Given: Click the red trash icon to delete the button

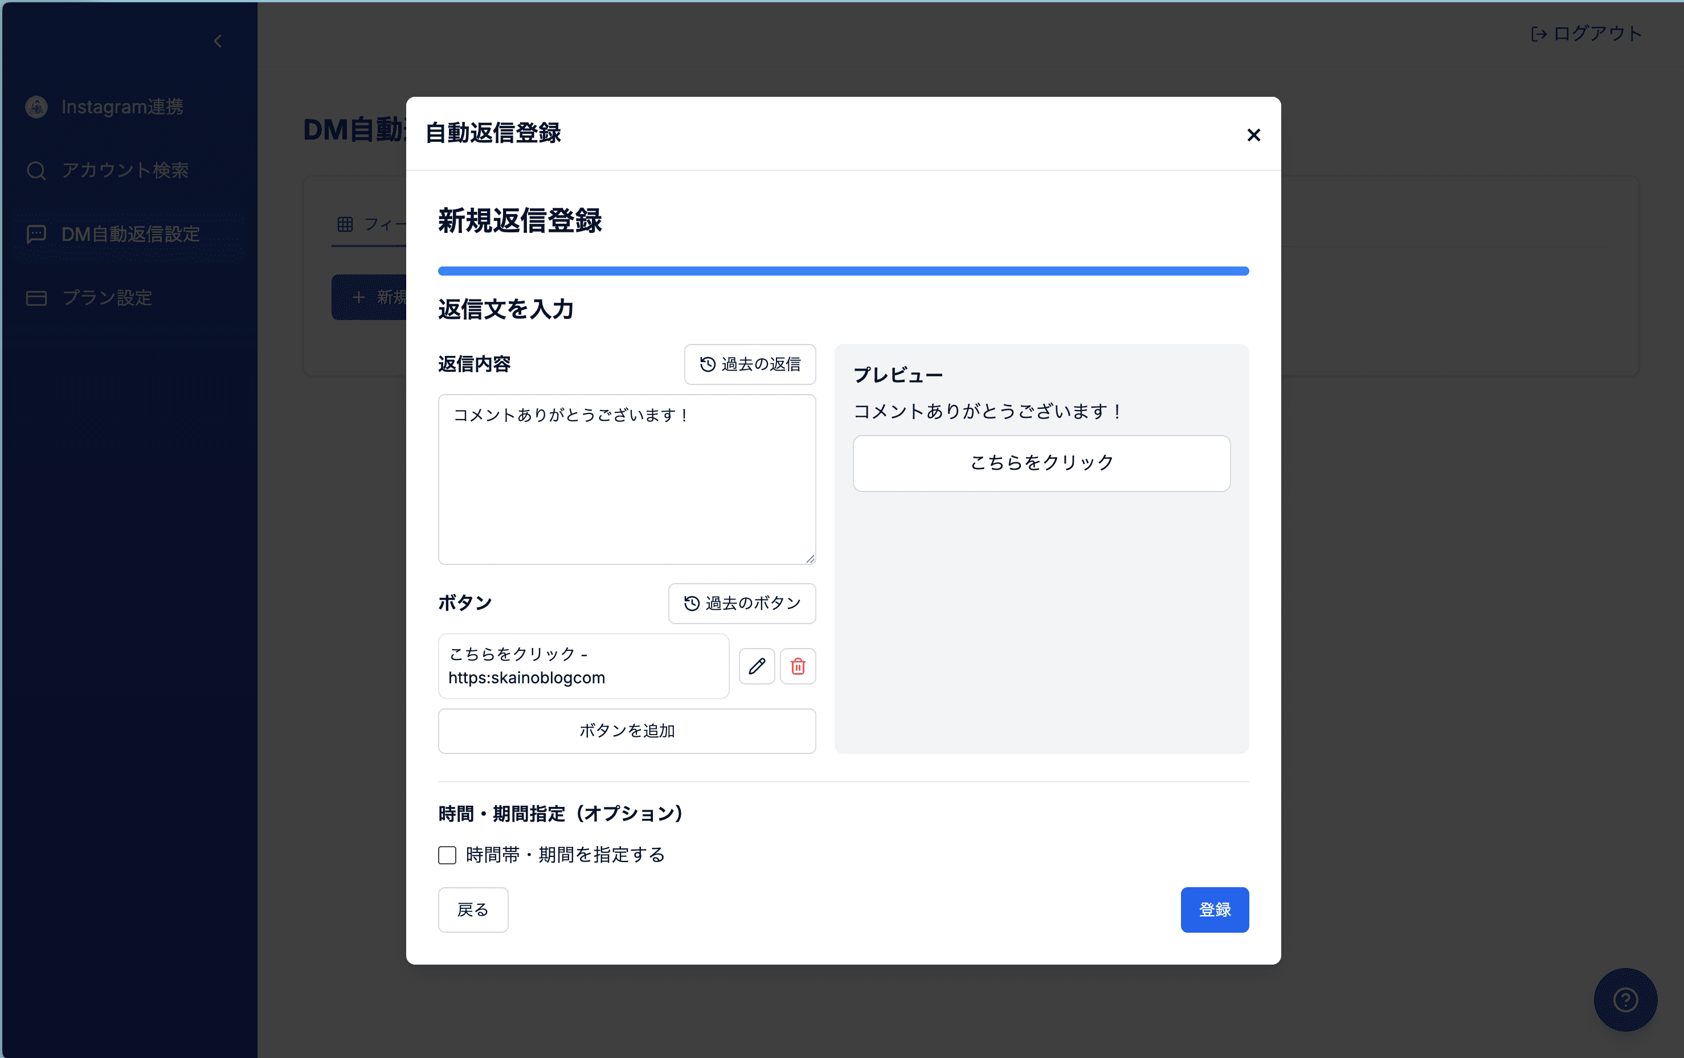Looking at the screenshot, I should pos(798,667).
